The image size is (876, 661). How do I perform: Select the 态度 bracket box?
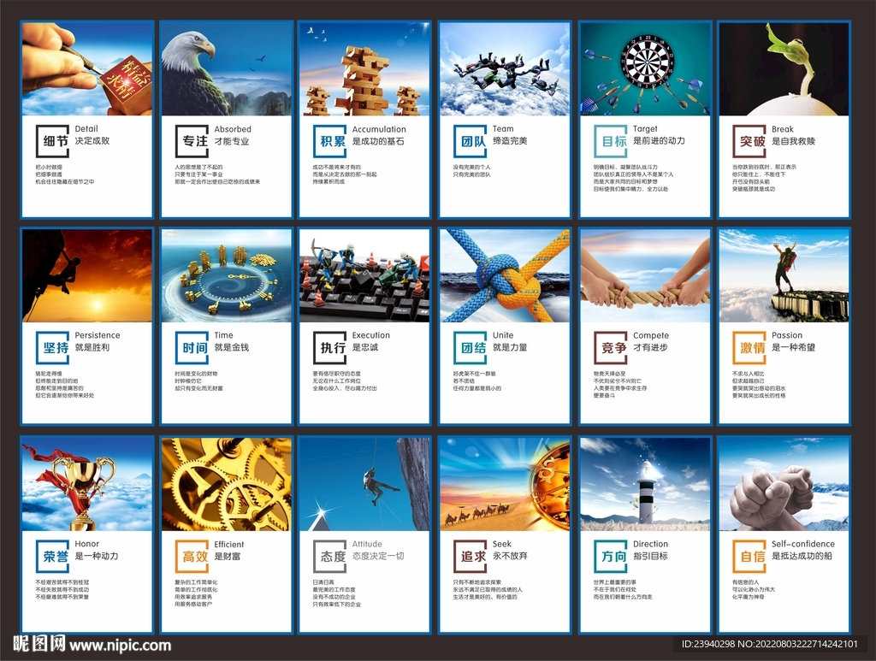[330, 556]
